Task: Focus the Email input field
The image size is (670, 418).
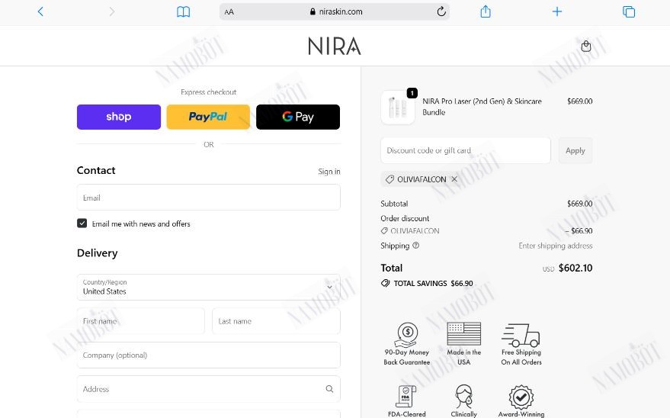Action: point(209,198)
